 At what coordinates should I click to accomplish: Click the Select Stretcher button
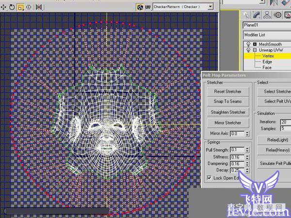coord(275,92)
